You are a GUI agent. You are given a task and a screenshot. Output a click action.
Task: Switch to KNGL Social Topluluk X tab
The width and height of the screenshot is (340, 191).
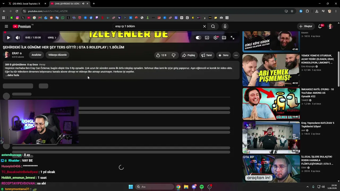[x=27, y=4]
